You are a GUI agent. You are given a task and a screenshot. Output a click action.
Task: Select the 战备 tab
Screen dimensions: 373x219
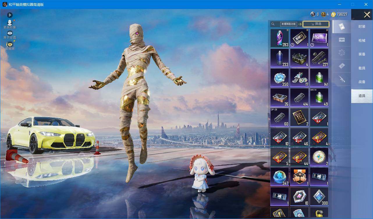[x=362, y=82]
